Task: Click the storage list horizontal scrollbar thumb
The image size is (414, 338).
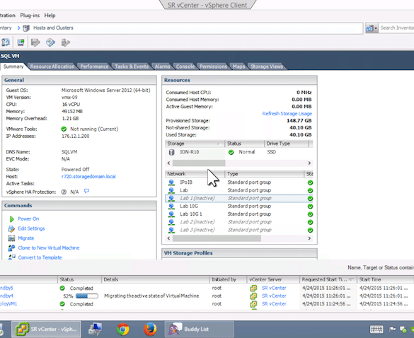Action: pyautogui.click(x=199, y=163)
